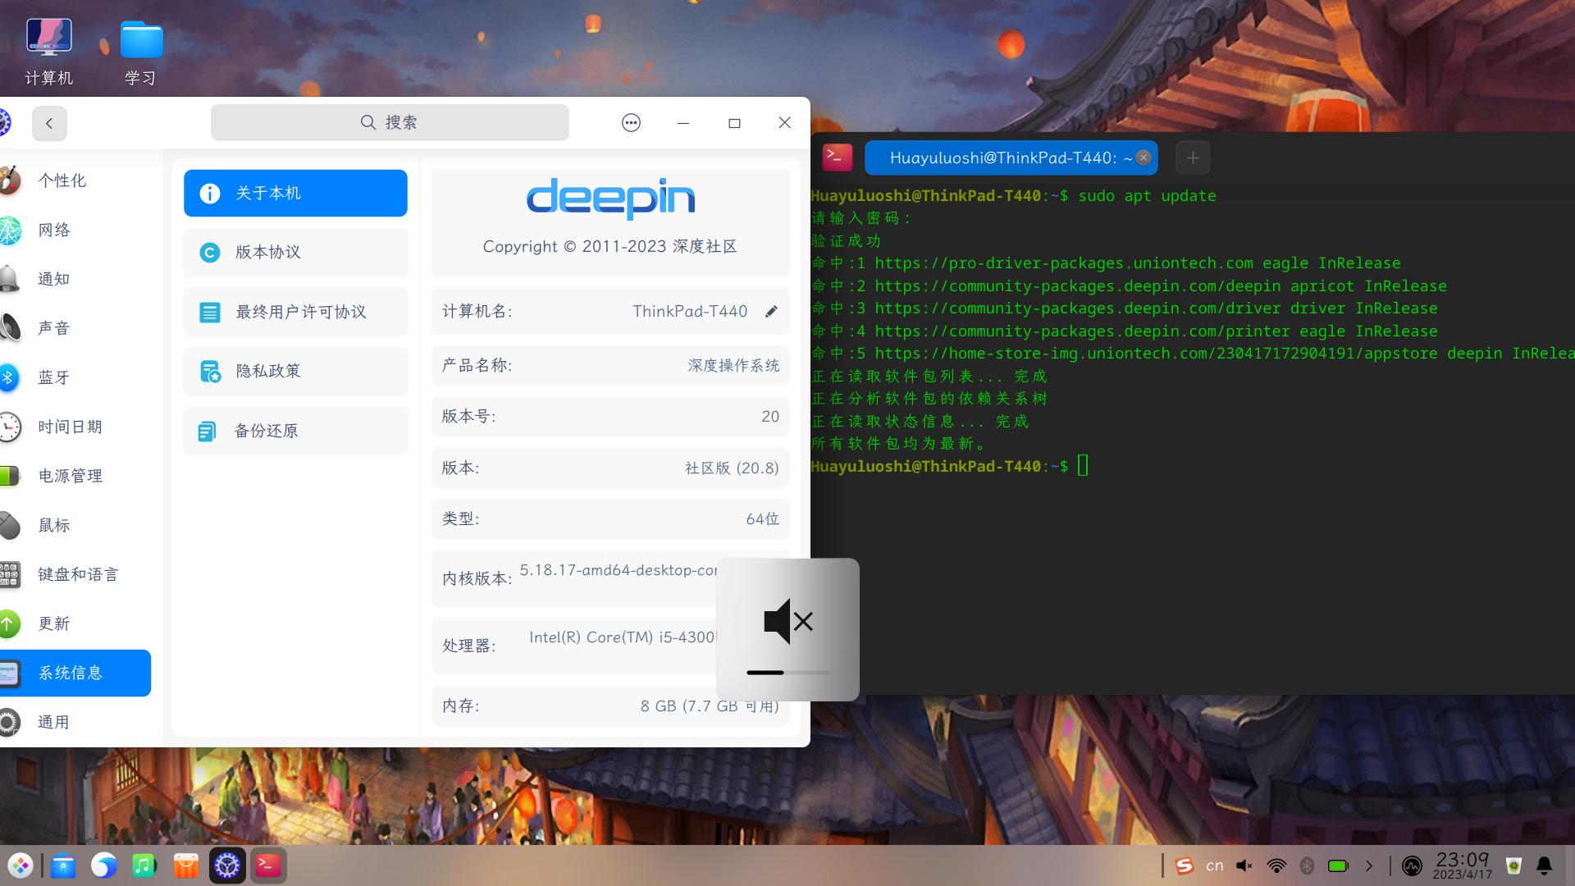The width and height of the screenshot is (1575, 886).
Task: Close the Huayuluoshi@ThinkPad-T440 terminal tab
Action: 1143,158
